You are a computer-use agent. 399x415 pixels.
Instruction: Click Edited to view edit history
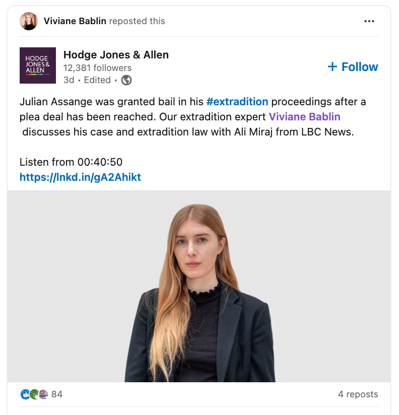(97, 80)
